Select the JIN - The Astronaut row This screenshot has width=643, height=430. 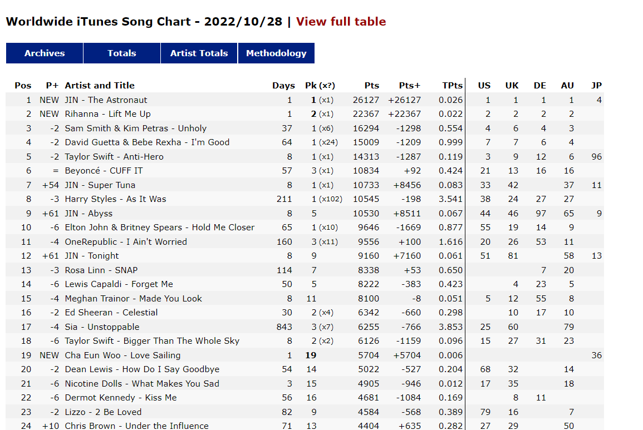305,100
